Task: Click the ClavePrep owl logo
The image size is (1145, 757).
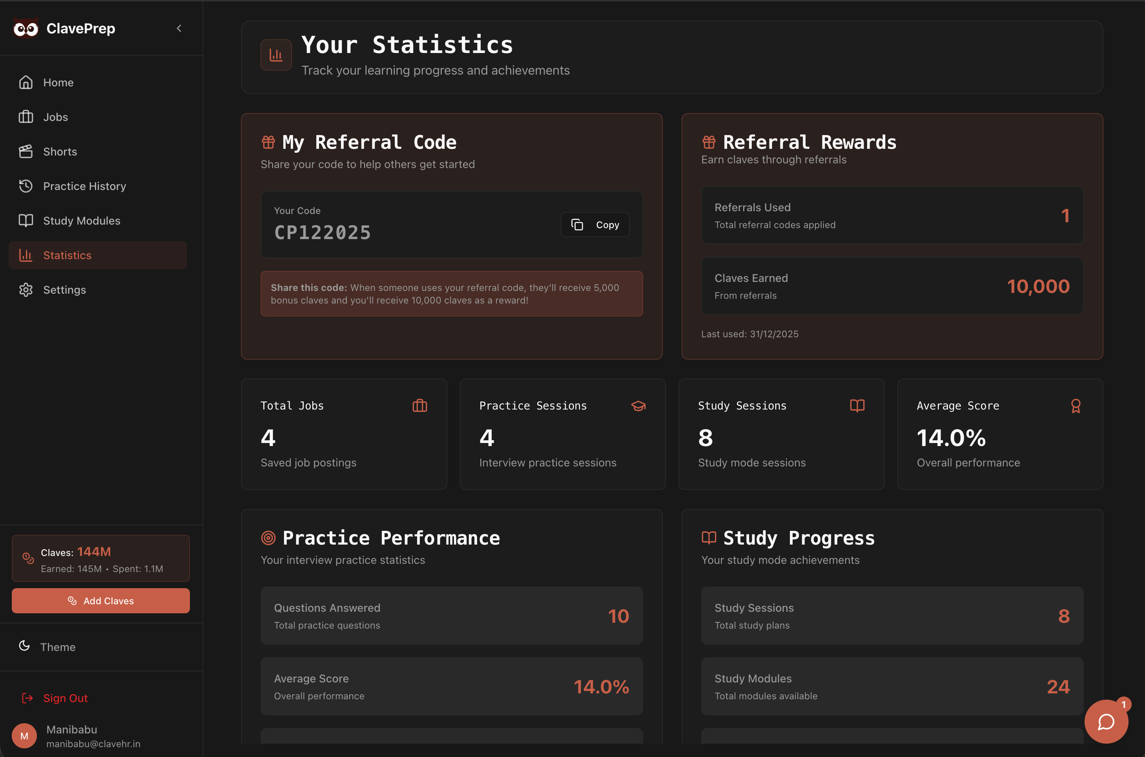Action: [26, 29]
